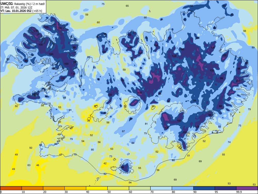Image resolution: width=258 pixels, height=194 pixels.
Task: Click the humidity value '82' on the map
Action: (x=105, y=174)
